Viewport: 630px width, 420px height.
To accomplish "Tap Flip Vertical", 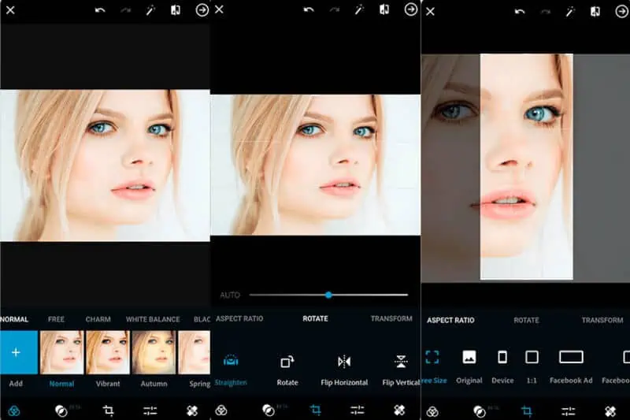I will click(x=401, y=370).
